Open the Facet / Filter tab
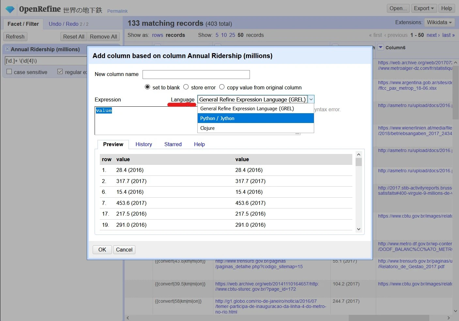 click(x=23, y=24)
